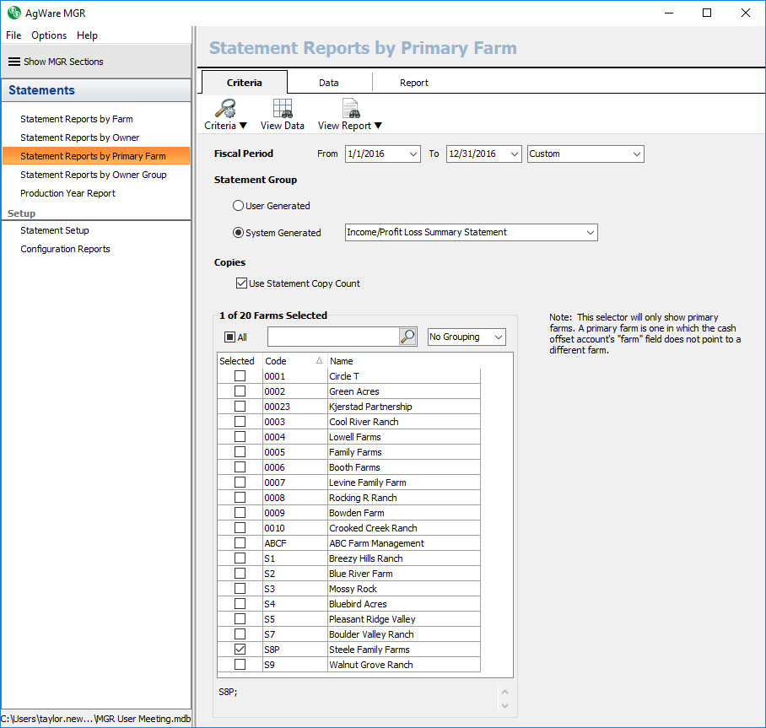Screen dimensions: 766x728
Task: Toggle the Use Statement Copy Count checkbox
Action: [242, 283]
